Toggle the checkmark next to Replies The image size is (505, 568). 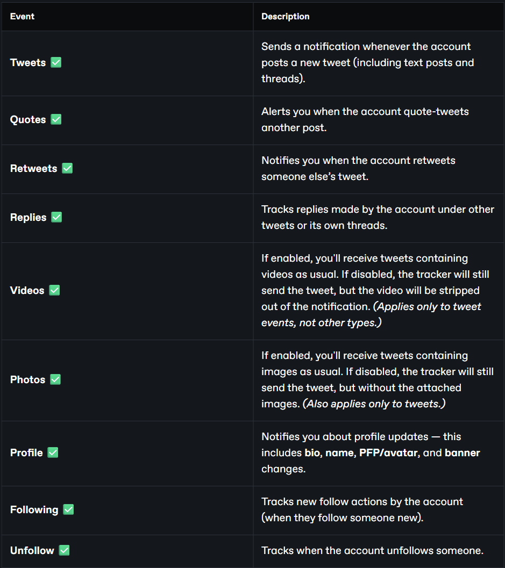coord(56,217)
